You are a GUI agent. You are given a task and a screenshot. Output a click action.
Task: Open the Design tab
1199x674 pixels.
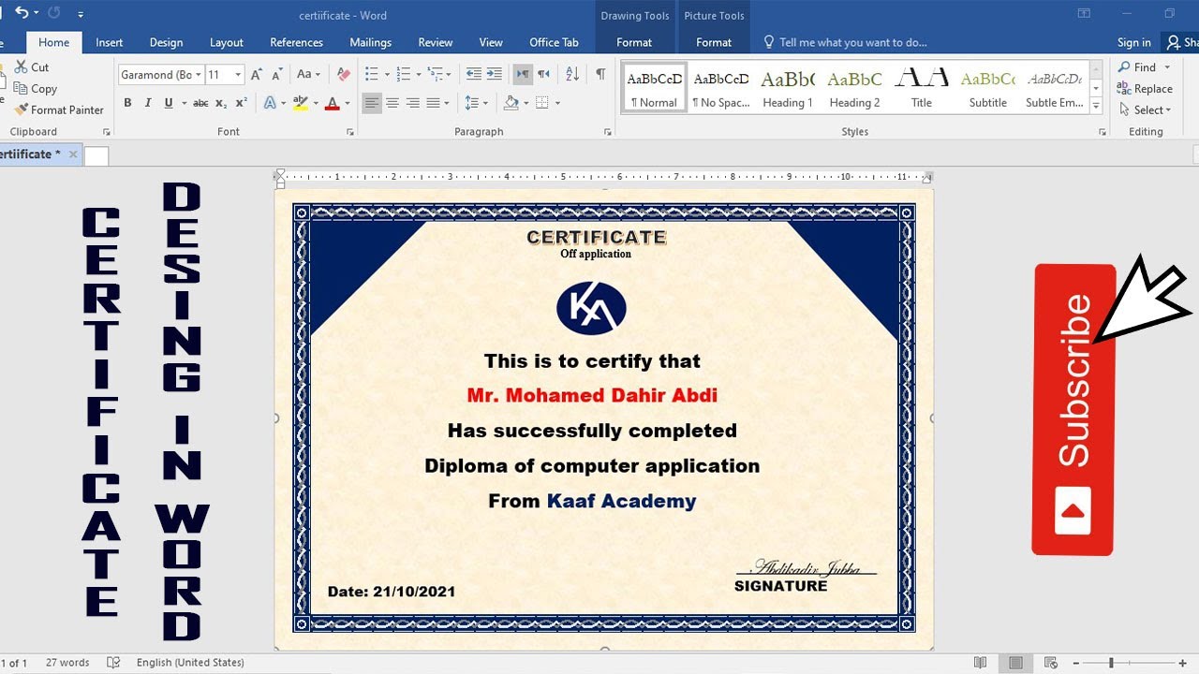[x=166, y=42]
